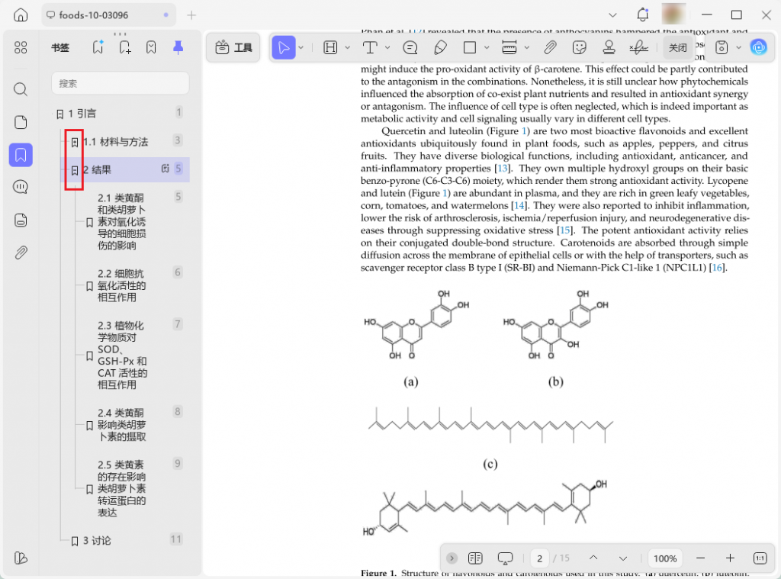This screenshot has height=579, width=781.
Task: Open the notification bell
Action: pyautogui.click(x=643, y=15)
